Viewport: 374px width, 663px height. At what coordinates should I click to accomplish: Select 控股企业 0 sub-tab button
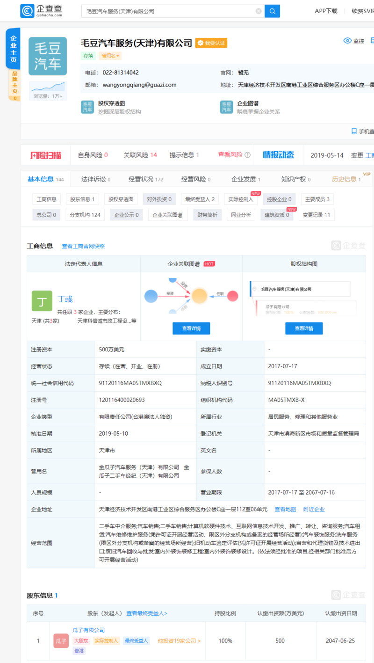pos(279,199)
